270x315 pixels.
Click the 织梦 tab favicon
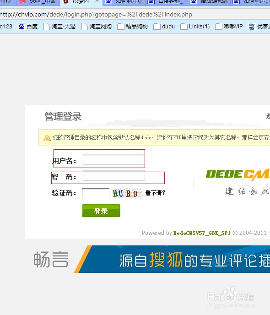tap(66, 2)
